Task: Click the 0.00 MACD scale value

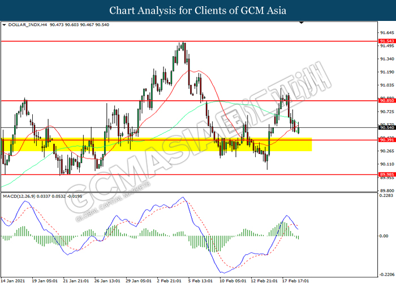Action: click(384, 236)
